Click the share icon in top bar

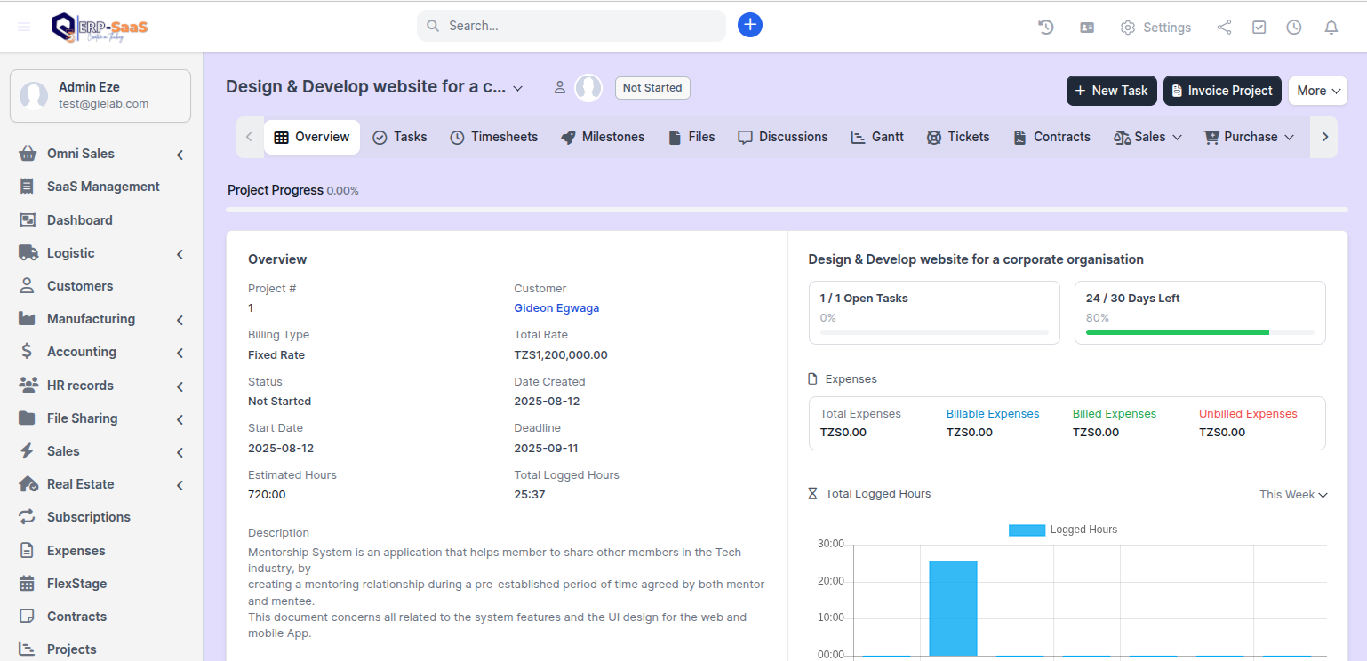point(1224,28)
